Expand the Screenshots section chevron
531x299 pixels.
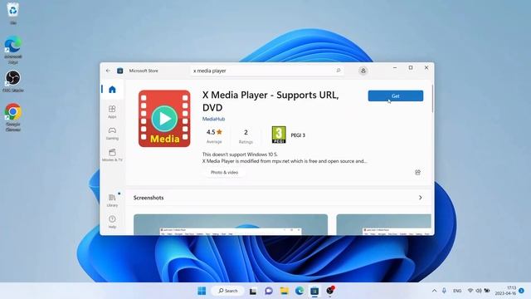click(421, 198)
